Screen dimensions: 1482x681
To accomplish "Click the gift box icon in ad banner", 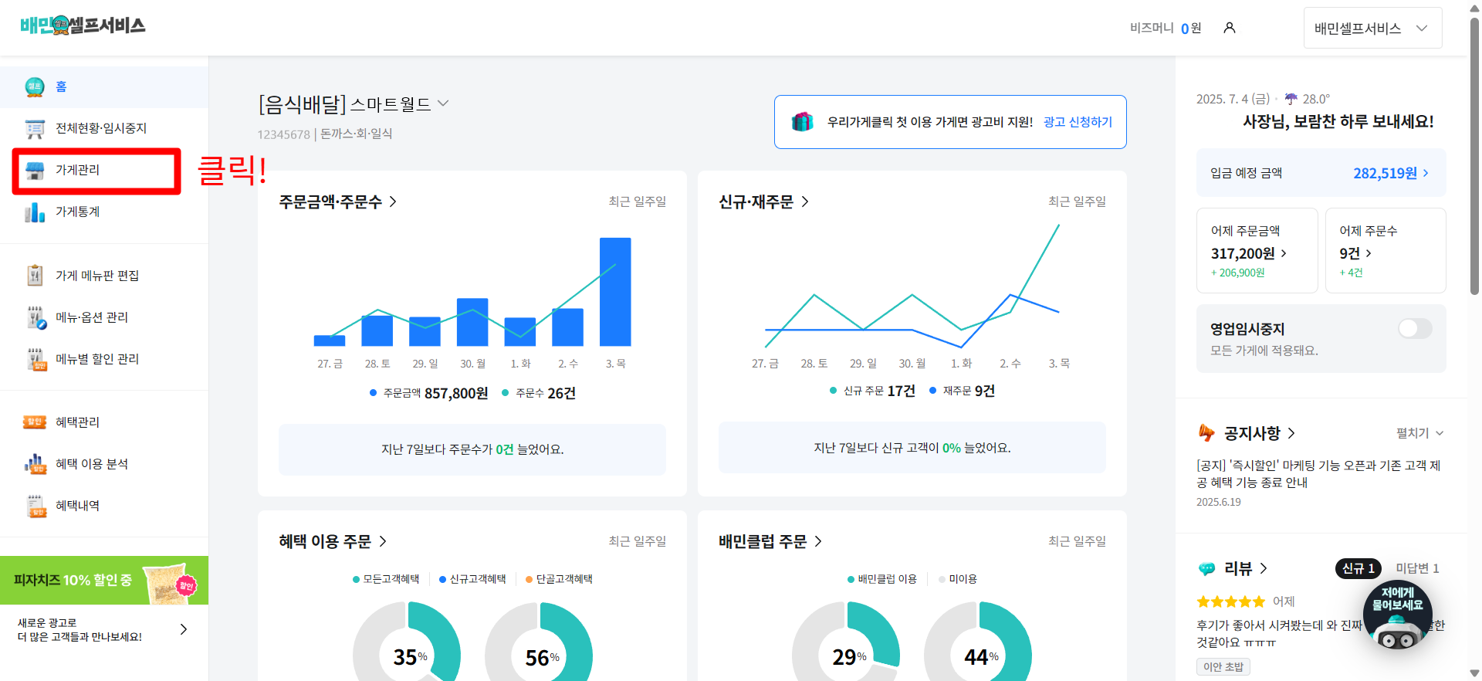I will coord(803,122).
